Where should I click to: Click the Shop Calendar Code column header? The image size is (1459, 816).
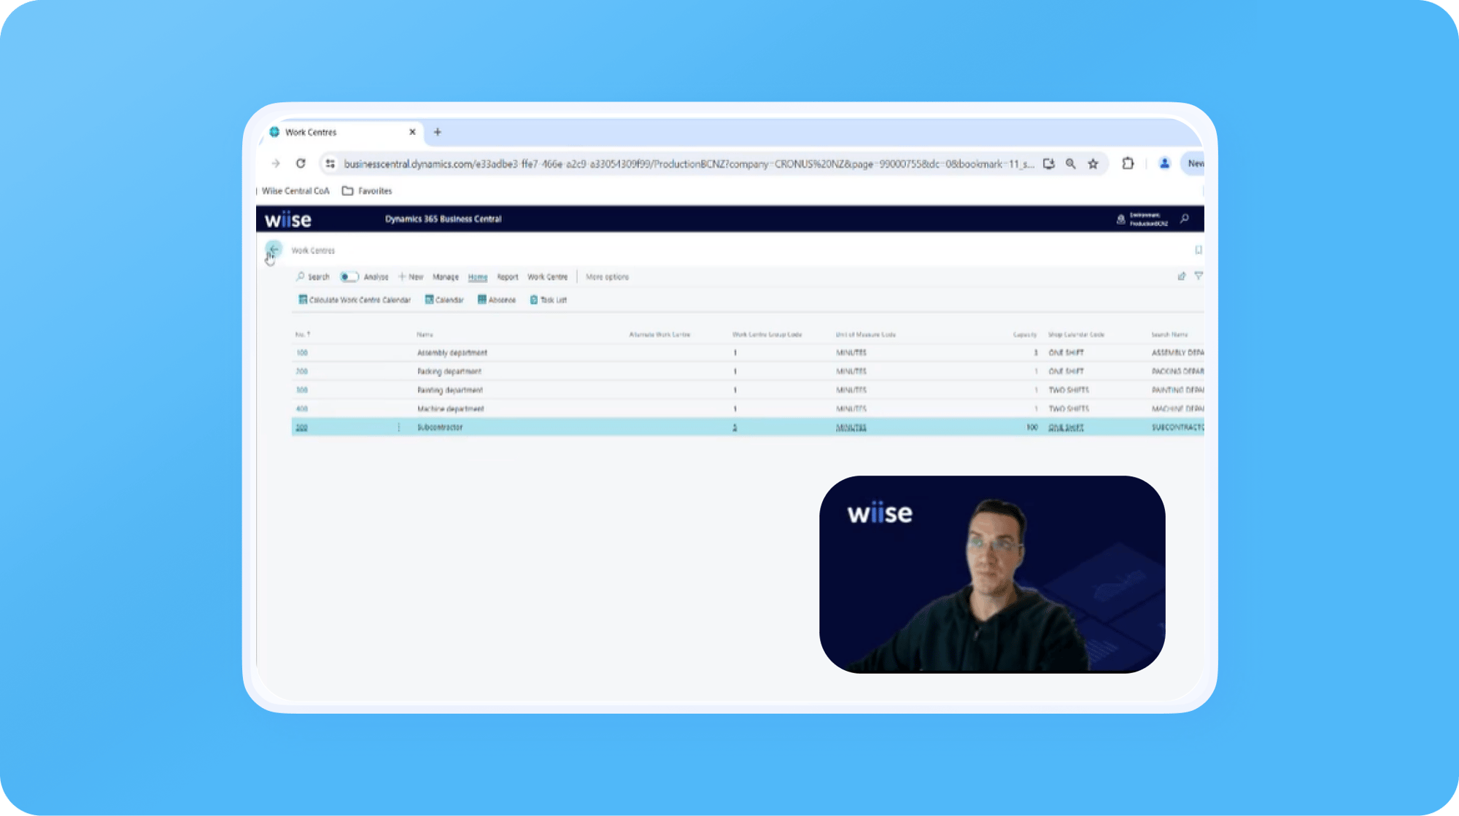[x=1076, y=335]
